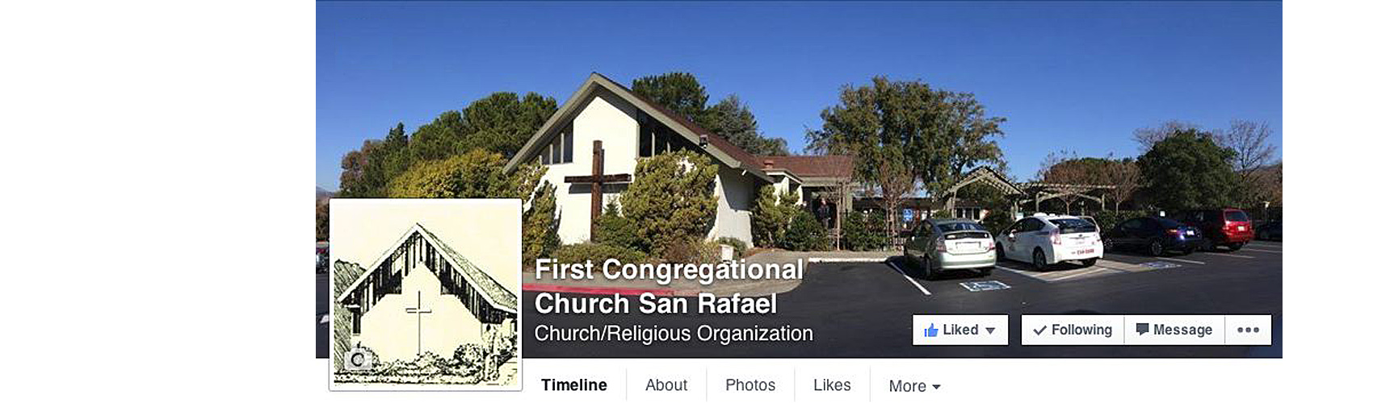Open the About tab
The width and height of the screenshot is (1373, 403).
click(666, 385)
